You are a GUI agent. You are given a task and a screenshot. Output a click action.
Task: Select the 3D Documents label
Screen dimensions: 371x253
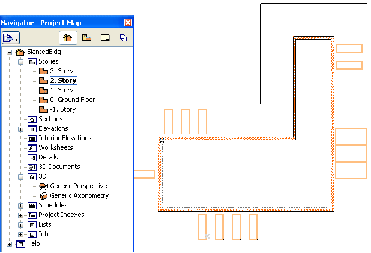click(59, 167)
